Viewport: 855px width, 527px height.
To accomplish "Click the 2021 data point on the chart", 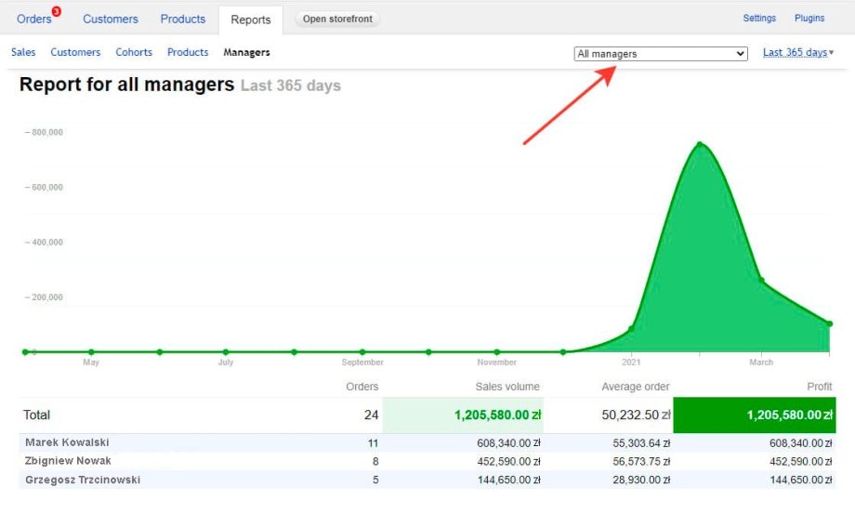I will pos(632,328).
